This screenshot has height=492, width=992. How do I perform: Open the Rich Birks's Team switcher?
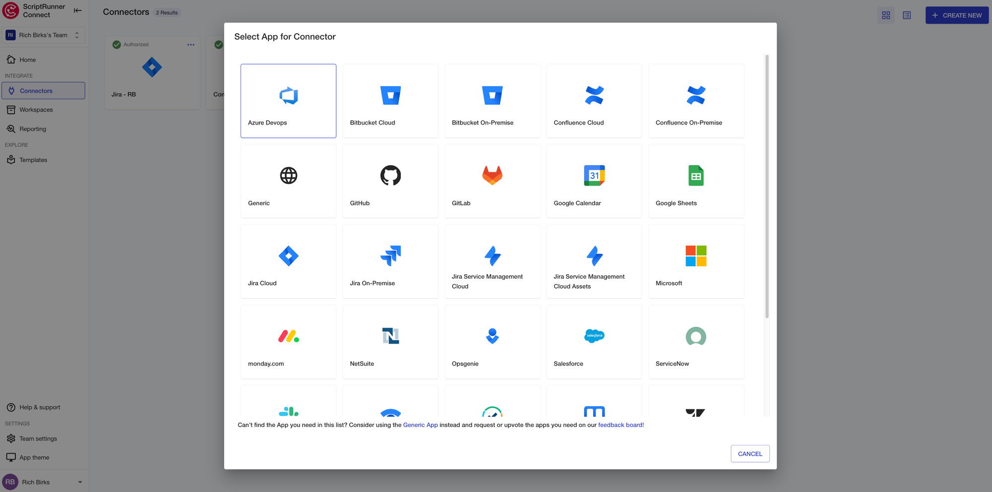pos(43,35)
